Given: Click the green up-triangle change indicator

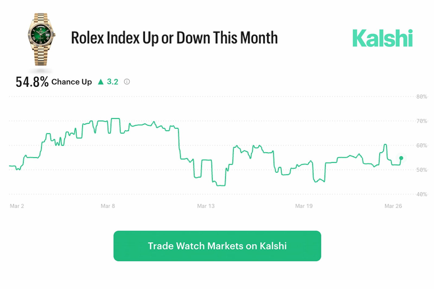Looking at the screenshot, I should coord(101,82).
